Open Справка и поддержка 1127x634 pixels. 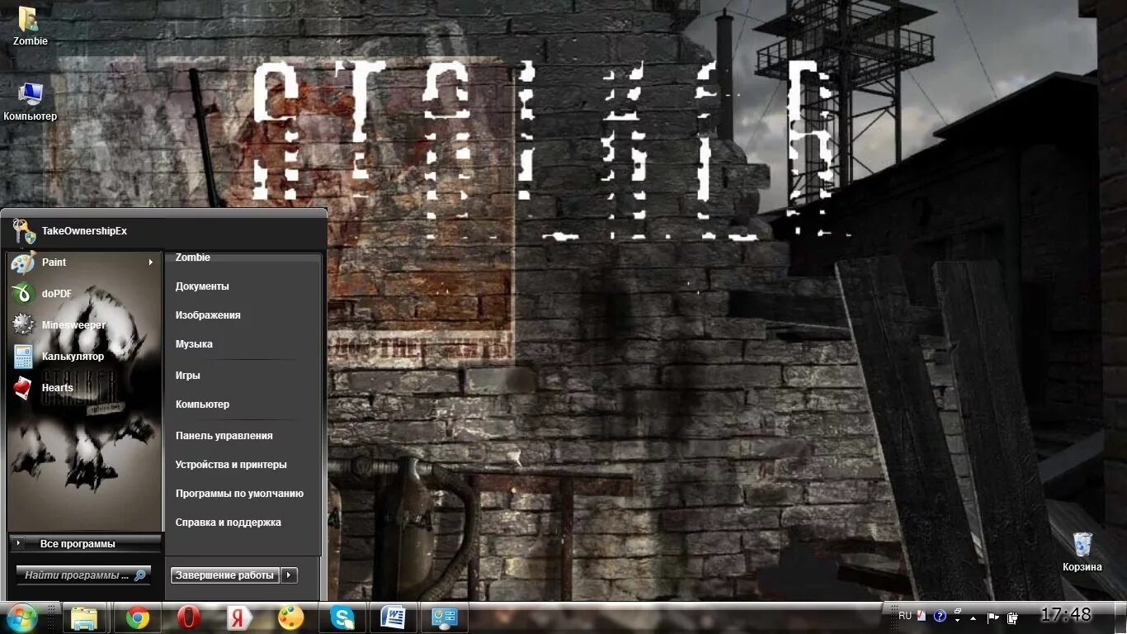point(228,523)
